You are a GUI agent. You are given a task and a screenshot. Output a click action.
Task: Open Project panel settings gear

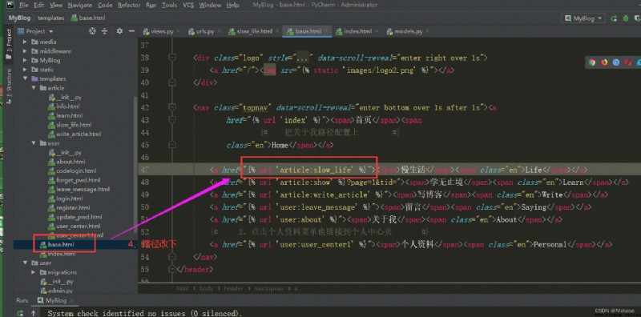click(x=119, y=31)
